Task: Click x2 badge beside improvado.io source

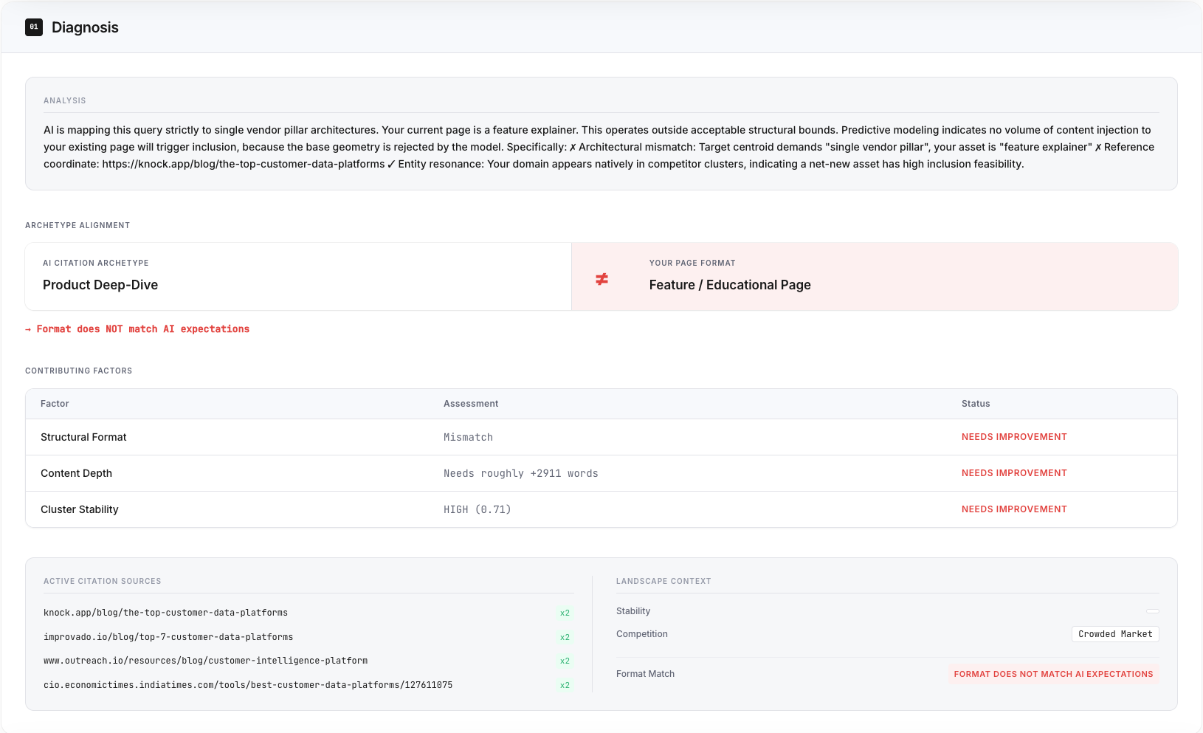Action: click(565, 637)
